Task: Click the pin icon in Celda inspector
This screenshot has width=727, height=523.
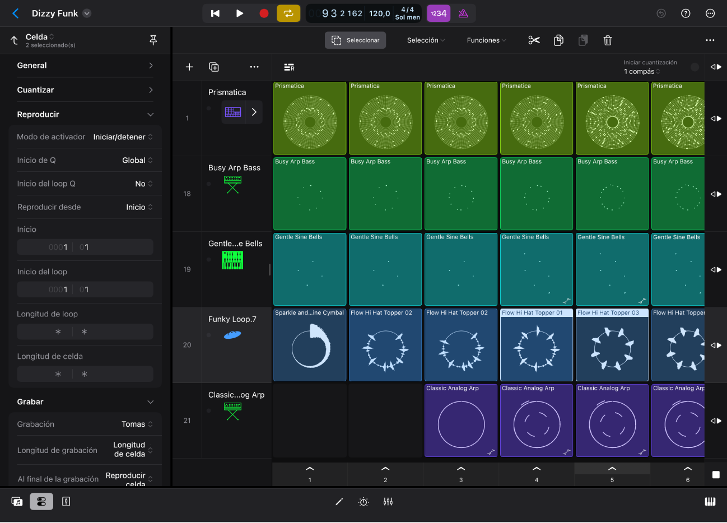Action: coord(153,40)
